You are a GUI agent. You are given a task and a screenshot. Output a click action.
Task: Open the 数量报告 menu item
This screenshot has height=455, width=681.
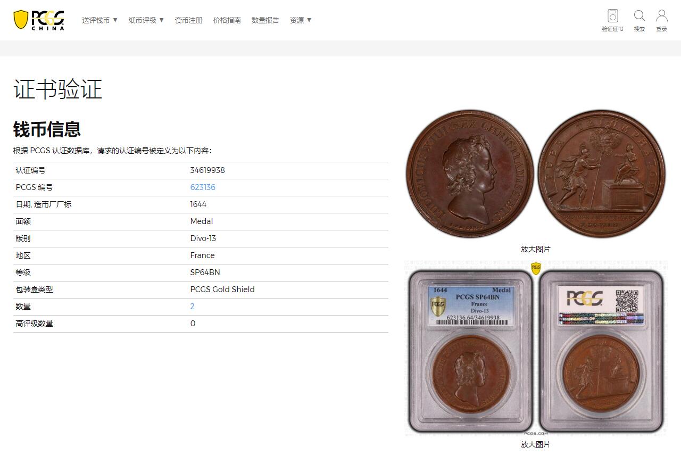(x=265, y=20)
